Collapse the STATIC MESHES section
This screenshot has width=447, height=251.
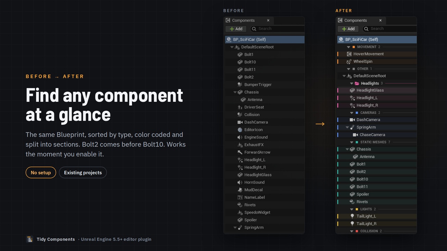[x=352, y=142]
